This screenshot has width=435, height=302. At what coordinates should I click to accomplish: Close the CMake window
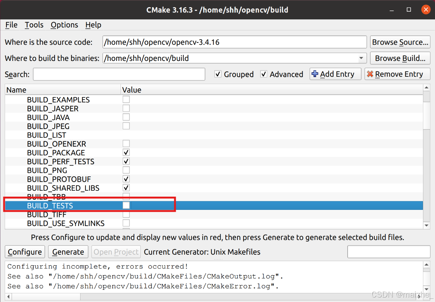coord(426,10)
